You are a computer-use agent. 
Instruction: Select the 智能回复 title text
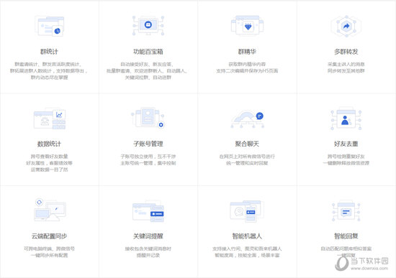coord(346,236)
